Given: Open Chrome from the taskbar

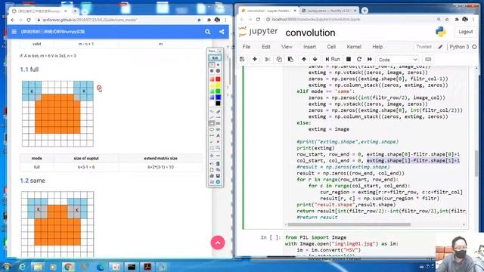Looking at the screenshot, I should [x=68, y=267].
